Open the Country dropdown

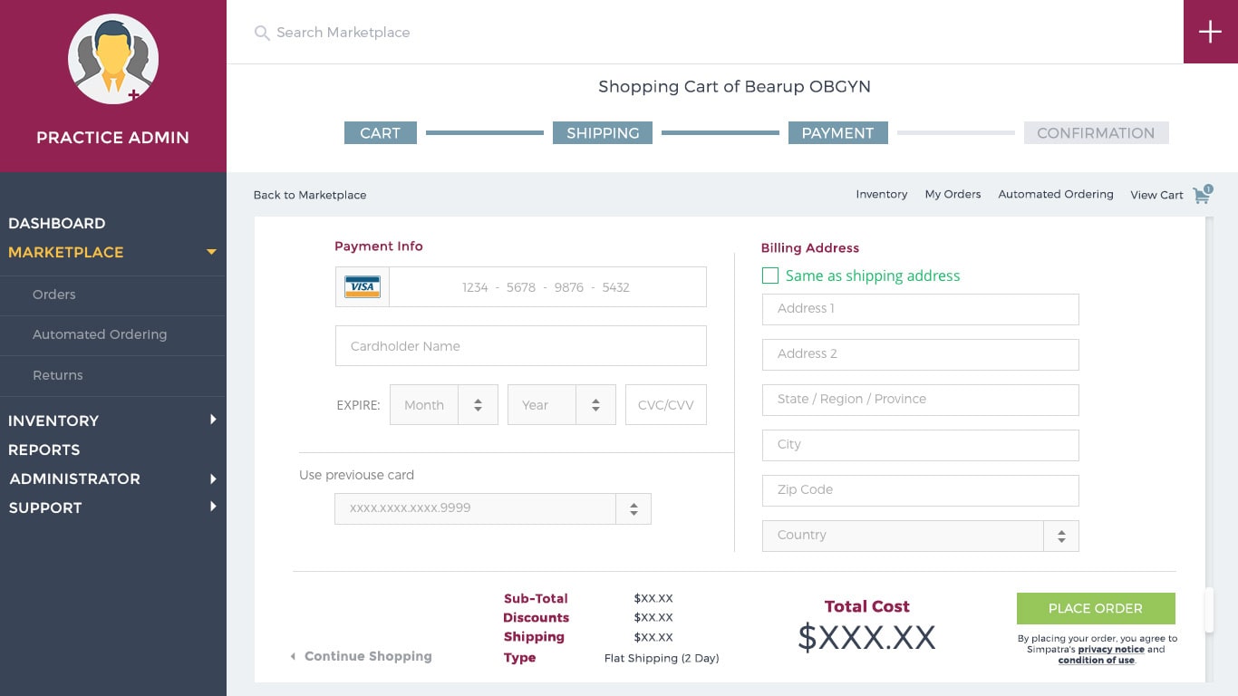(1060, 536)
